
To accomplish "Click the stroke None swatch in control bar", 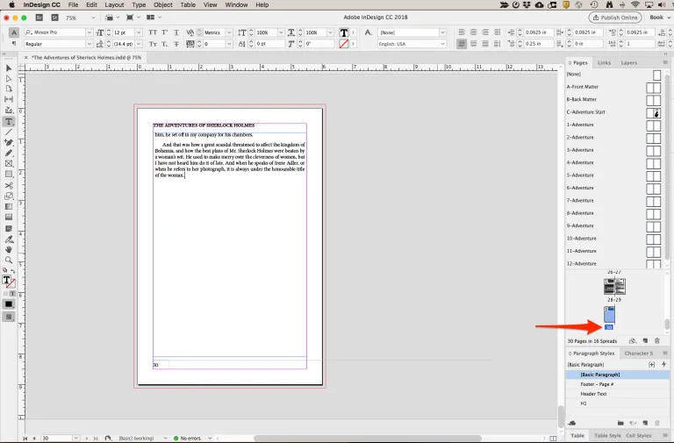I will point(343,44).
